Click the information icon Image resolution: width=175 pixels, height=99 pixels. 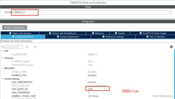click(171, 47)
